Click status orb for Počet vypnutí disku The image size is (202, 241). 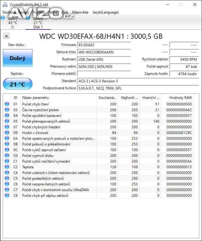(7, 155)
